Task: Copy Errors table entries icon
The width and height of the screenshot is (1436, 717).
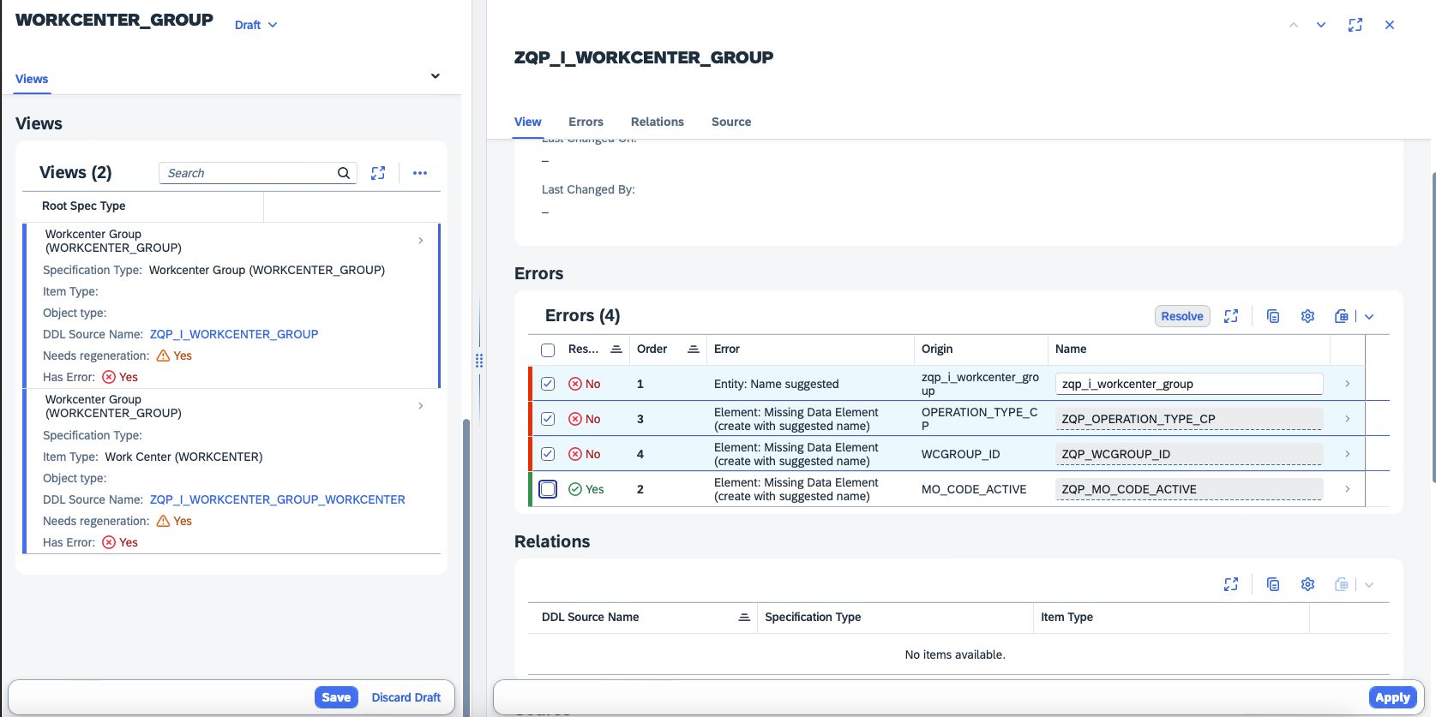Action: (x=1273, y=316)
